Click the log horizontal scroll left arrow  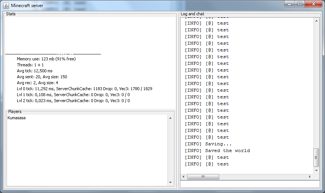tap(183, 177)
